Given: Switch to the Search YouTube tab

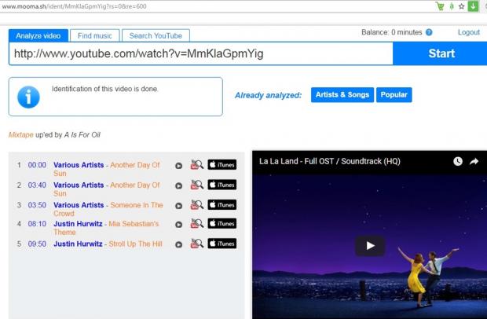Looking at the screenshot, I should pyautogui.click(x=156, y=35).
